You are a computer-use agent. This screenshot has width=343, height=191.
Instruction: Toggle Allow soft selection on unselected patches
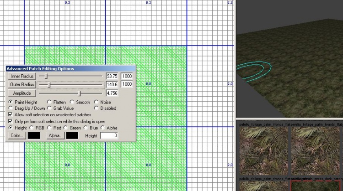coord(11,115)
